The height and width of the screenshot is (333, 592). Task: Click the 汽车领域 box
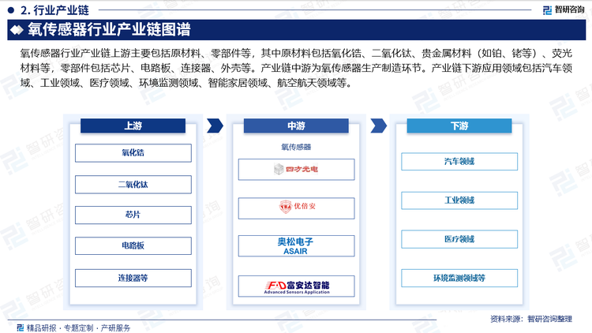459,162
